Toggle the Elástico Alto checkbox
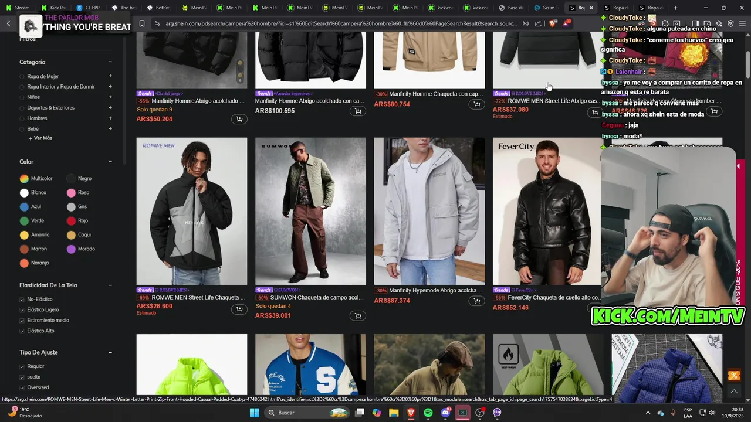This screenshot has height=422, width=751. [22, 331]
